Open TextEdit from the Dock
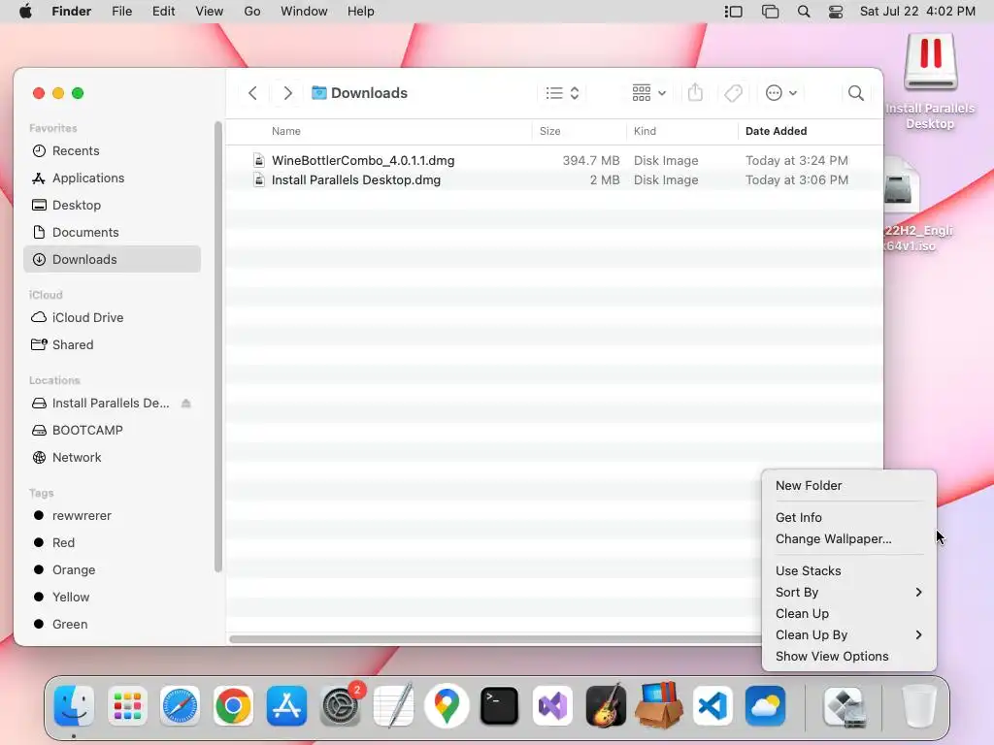 [393, 706]
